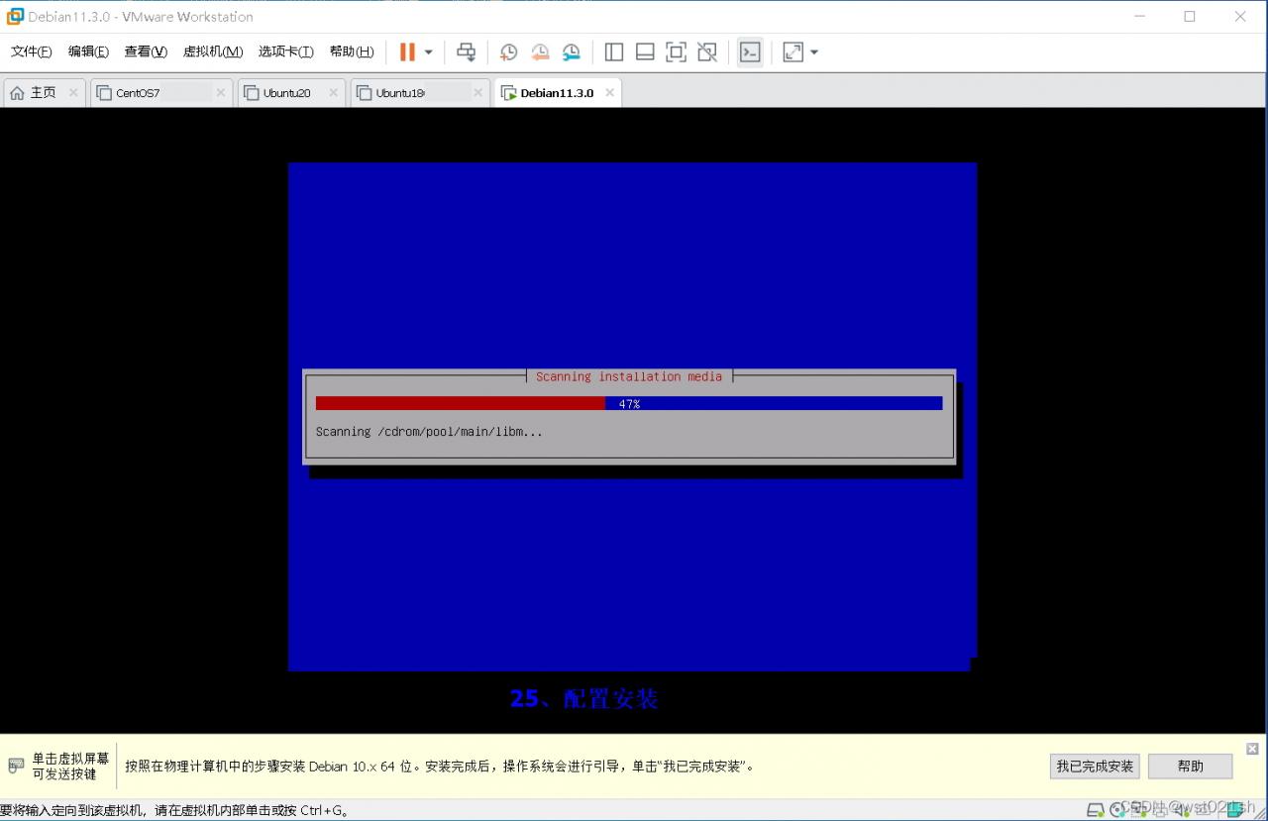1268x821 pixels.
Task: Toggle the console view button
Action: pyautogui.click(x=750, y=52)
